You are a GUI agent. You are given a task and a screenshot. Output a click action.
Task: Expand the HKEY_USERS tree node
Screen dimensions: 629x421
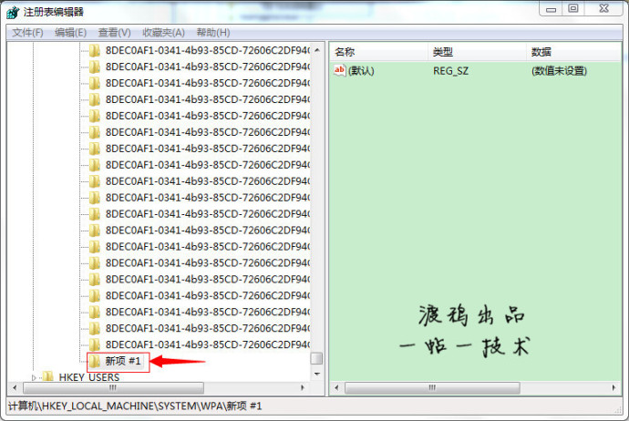(x=35, y=376)
